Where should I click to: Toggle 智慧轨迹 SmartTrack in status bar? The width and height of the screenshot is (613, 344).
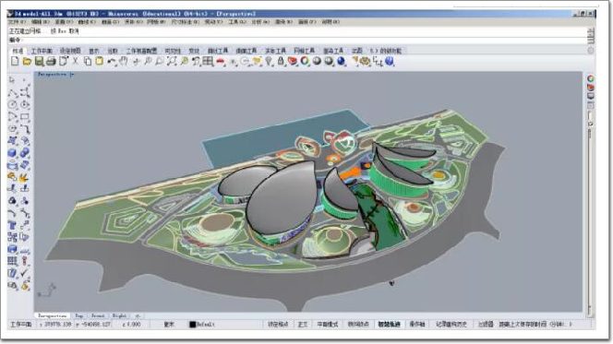[x=389, y=324]
